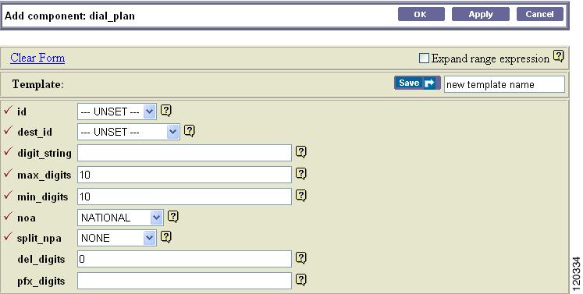Image resolution: width=583 pixels, height=294 pixels.
Task: Expand split_npa NONE dropdown
Action: pos(117,238)
